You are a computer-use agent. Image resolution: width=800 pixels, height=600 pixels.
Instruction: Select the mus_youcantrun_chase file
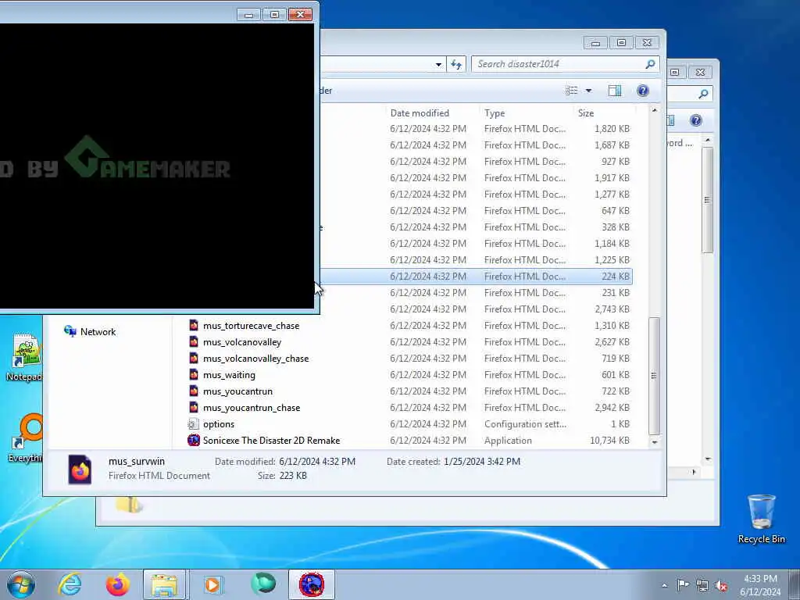coord(252,408)
